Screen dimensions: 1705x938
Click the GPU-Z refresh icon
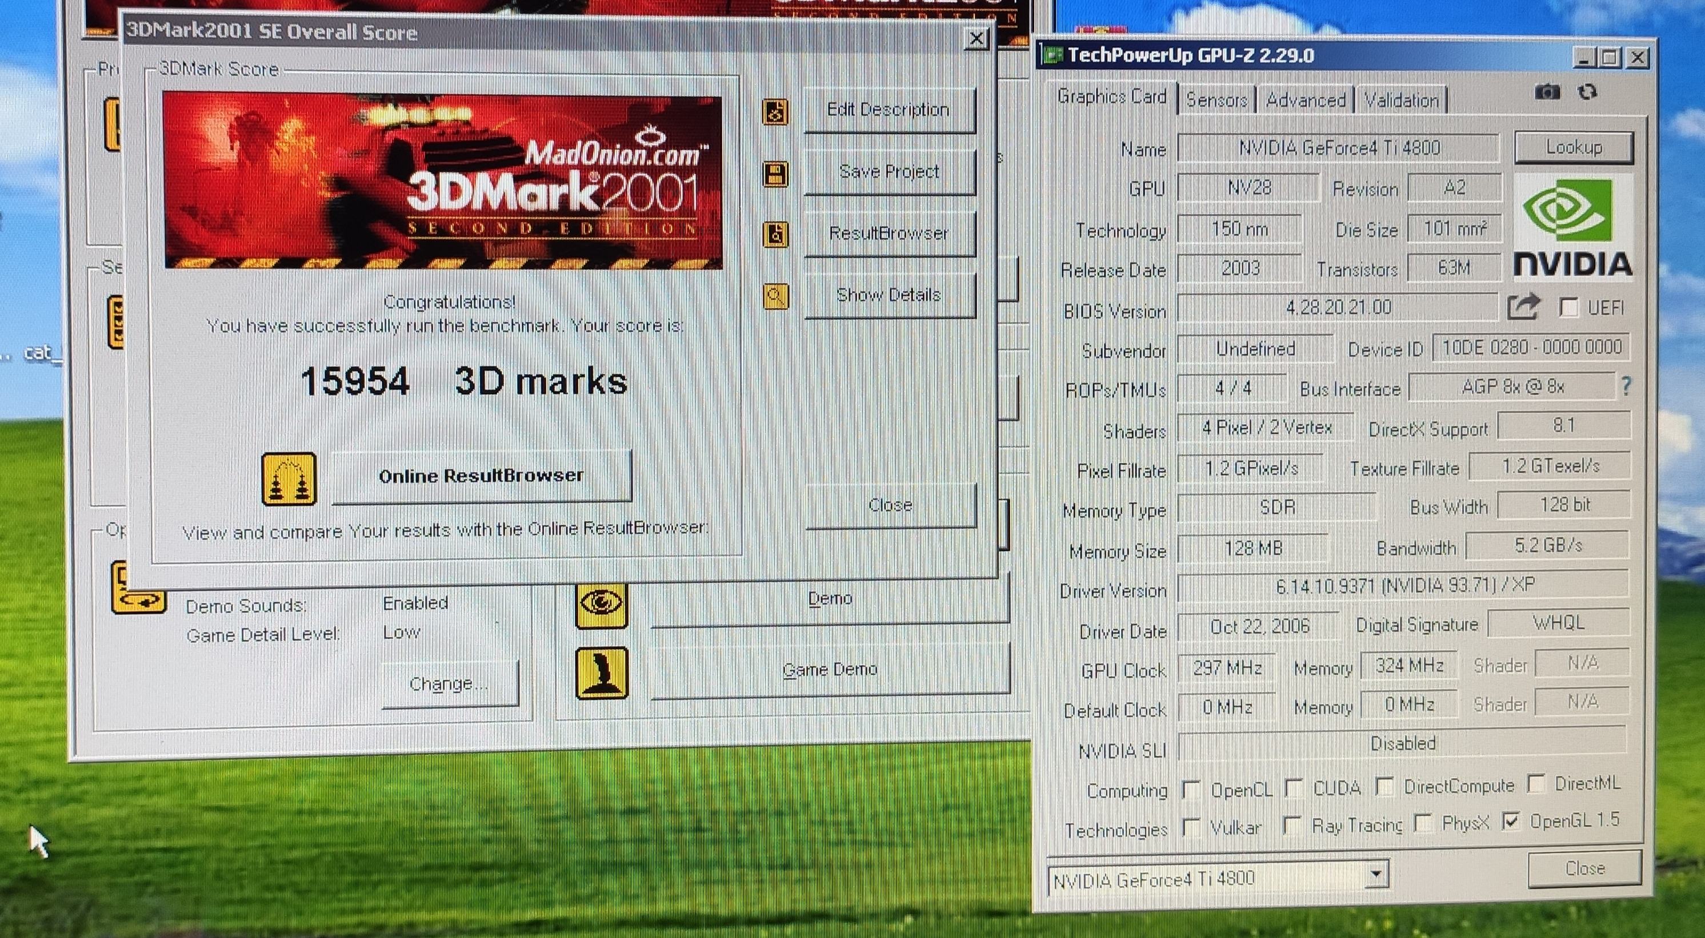(x=1587, y=92)
